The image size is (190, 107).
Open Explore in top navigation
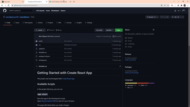(x=63, y=11)
